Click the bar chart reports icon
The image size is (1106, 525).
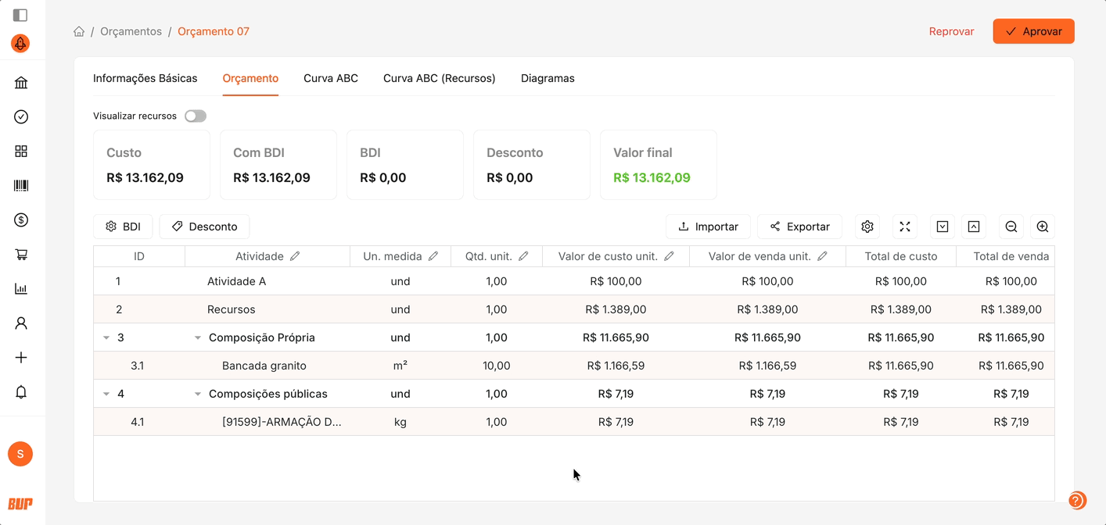point(21,289)
